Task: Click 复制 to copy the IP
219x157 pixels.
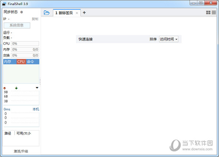Action: point(35,19)
